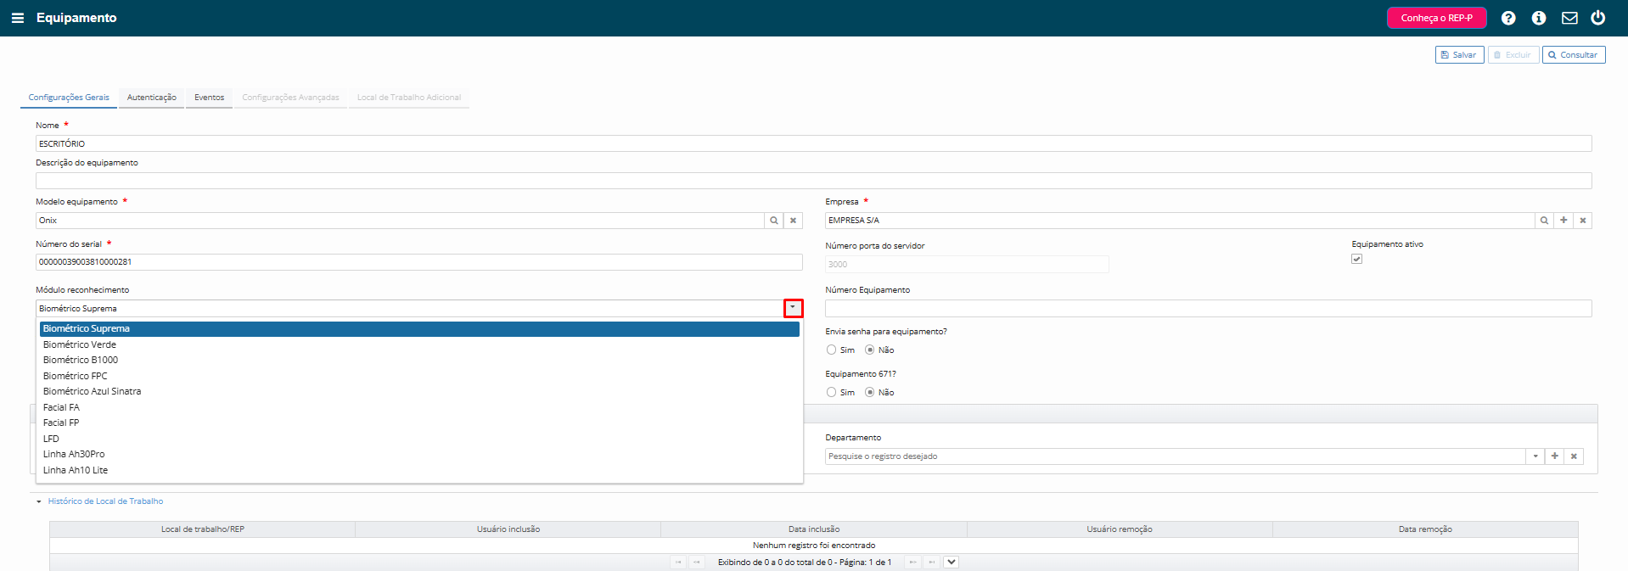Choose Facial FP option
Image resolution: width=1628 pixels, height=571 pixels.
coord(419,423)
